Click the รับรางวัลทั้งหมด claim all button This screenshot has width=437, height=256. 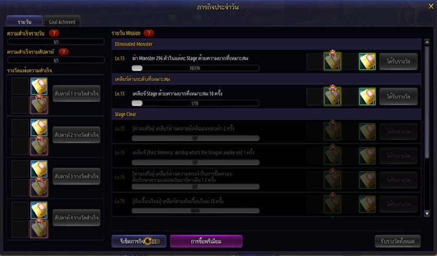397,241
